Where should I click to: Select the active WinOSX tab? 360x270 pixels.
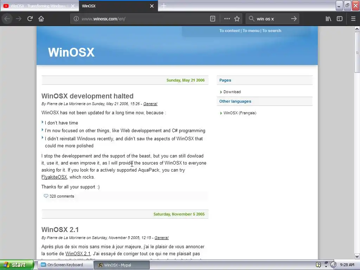tap(118, 6)
